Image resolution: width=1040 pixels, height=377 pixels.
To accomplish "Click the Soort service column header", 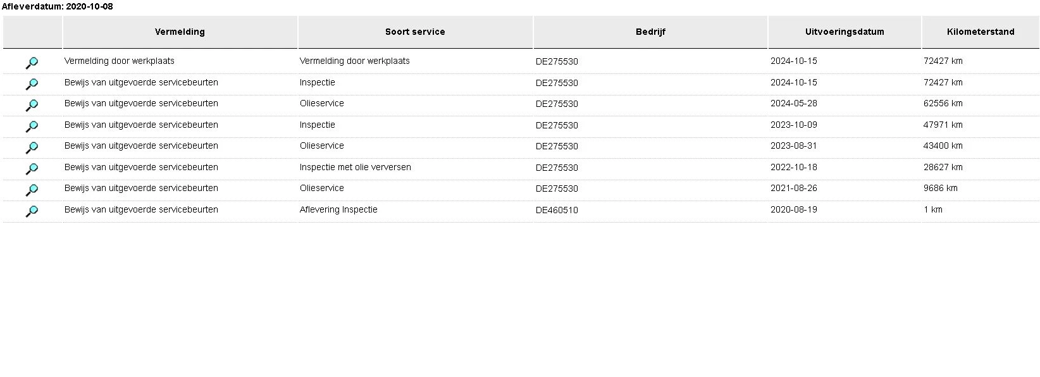I will coord(415,32).
